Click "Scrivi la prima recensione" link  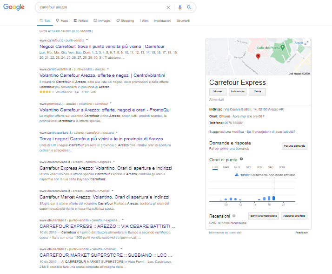(228, 223)
